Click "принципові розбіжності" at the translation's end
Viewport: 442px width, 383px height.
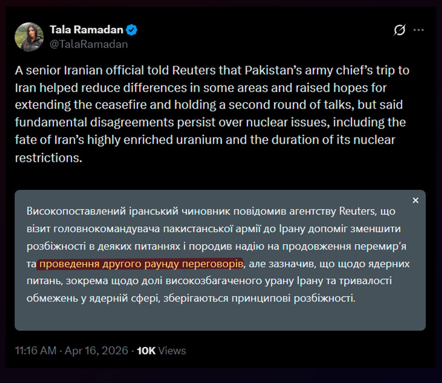point(293,298)
